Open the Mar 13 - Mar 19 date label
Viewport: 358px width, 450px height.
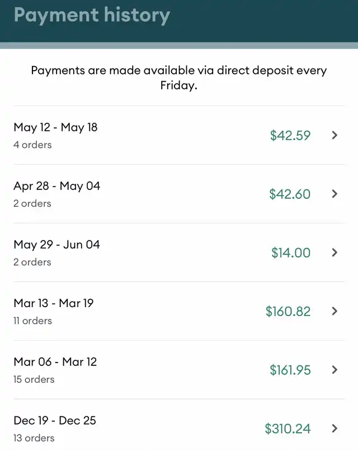[x=54, y=303]
